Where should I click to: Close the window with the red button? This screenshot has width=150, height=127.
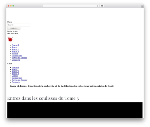point(9,6)
